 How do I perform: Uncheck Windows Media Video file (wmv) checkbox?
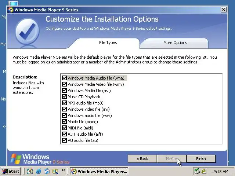pyautogui.click(x=64, y=84)
